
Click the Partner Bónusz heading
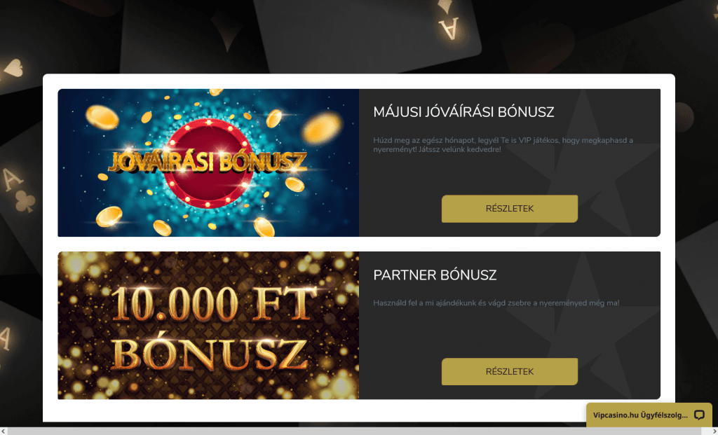[x=435, y=275]
